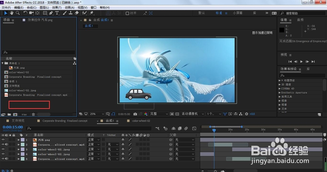This screenshot has width=327, height=172.
Task: Open the 活动摄像机 camera view dropdown
Action: click(193, 114)
